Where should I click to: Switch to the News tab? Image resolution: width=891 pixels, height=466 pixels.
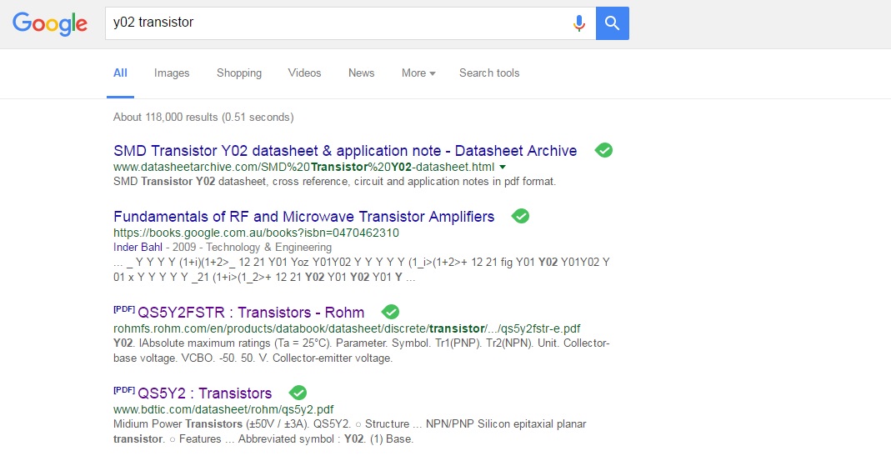pos(361,73)
